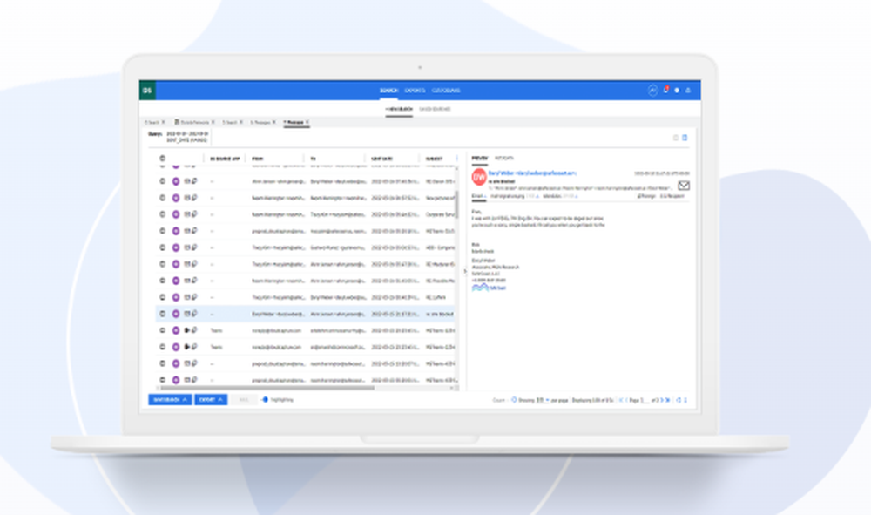Select the gray layout view icon
The image size is (871, 515).
coord(676,138)
